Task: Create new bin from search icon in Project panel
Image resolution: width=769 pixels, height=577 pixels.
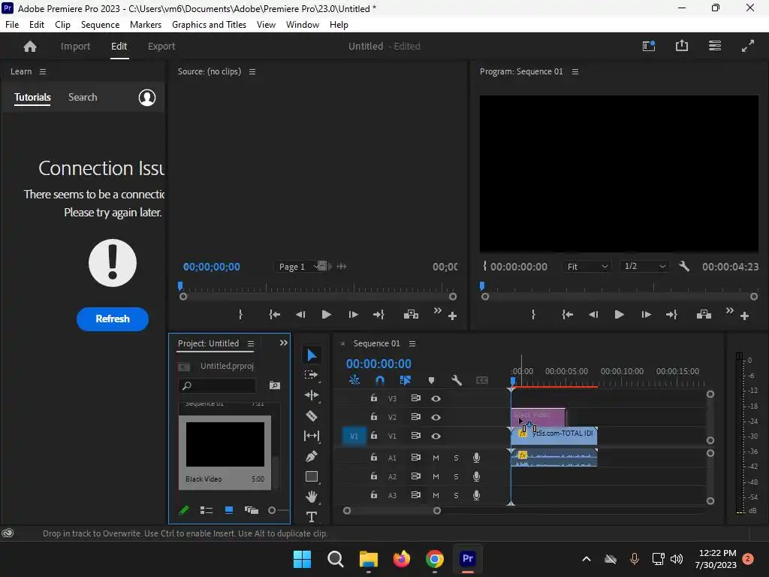Action: point(275,385)
